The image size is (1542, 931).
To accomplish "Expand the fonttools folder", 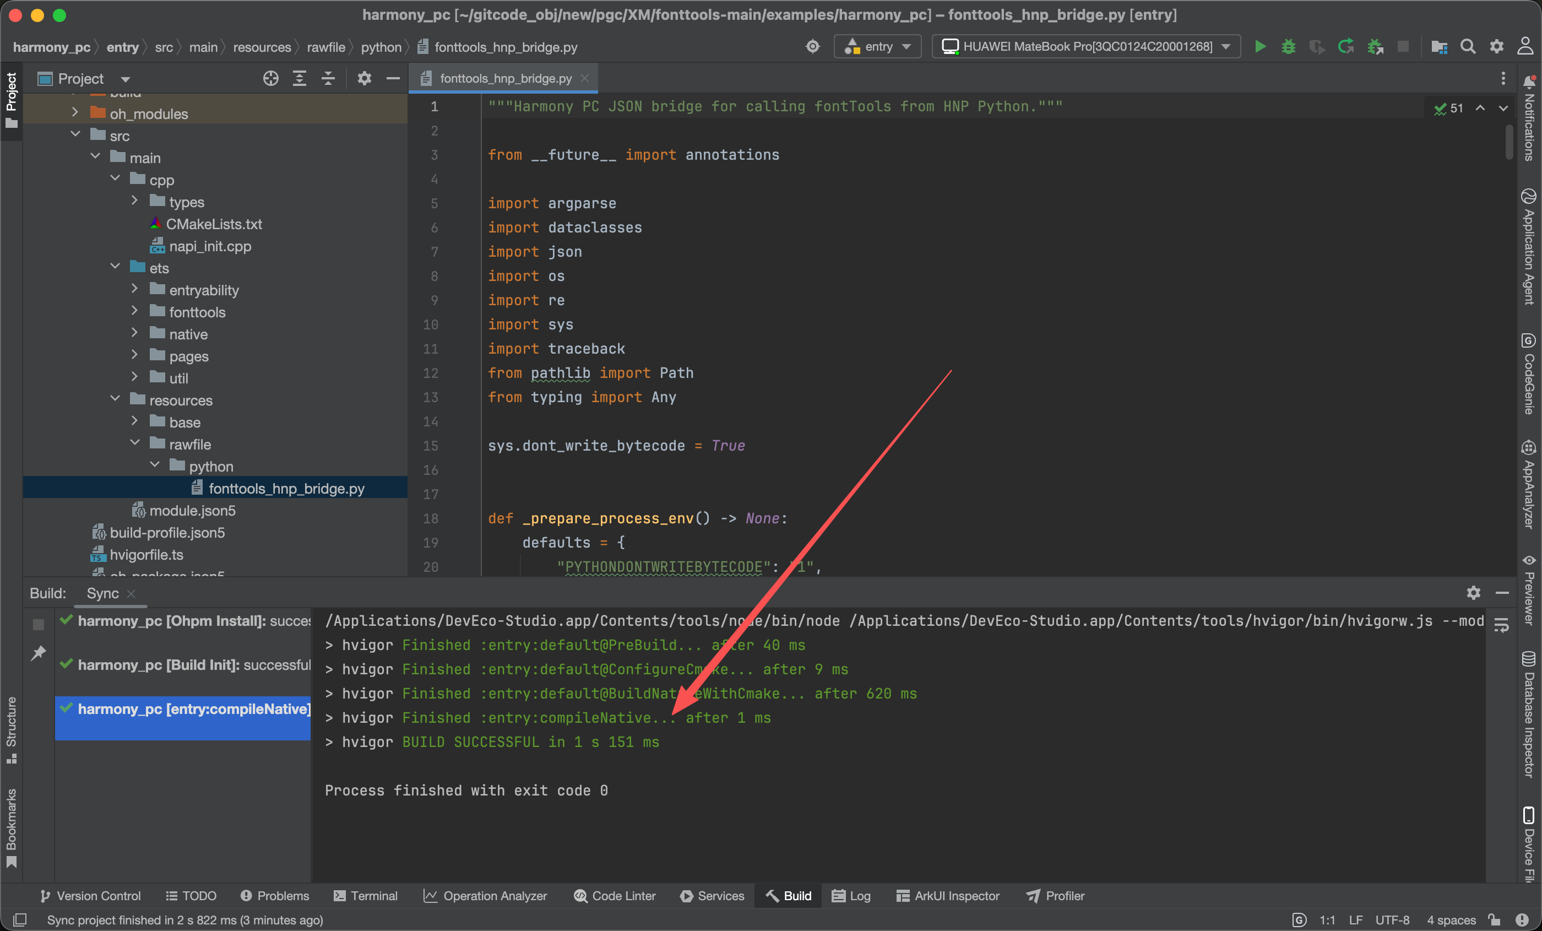I will (134, 311).
